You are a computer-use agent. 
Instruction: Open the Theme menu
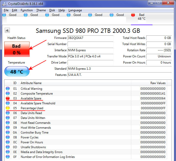pyautogui.click(x=41, y=10)
